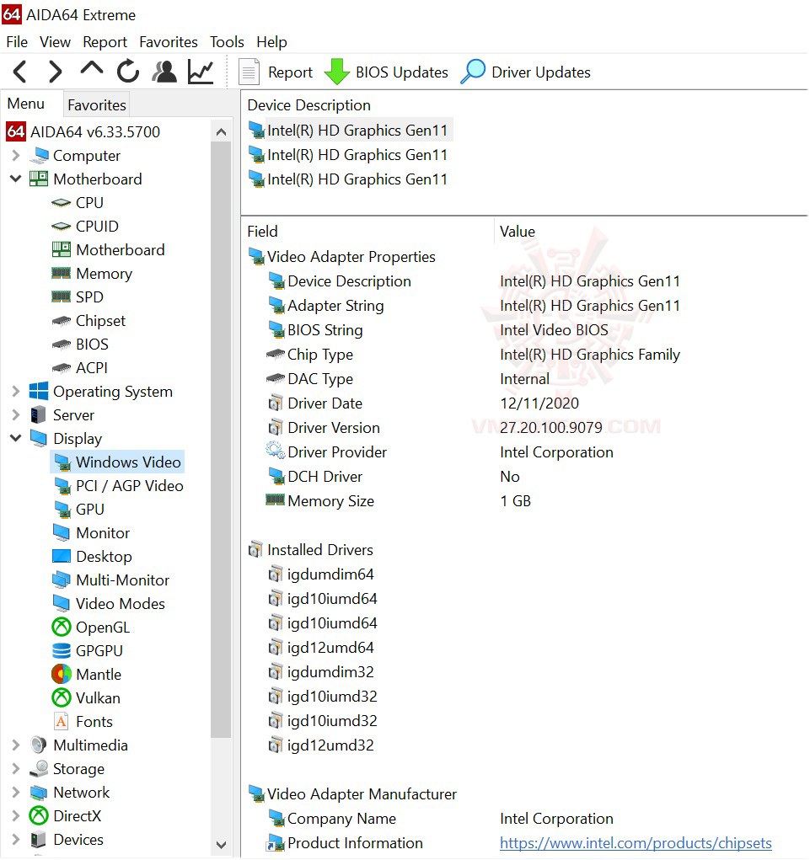Screen dimensions: 810x860
Task: Select third Intel HD Graphics Gen11 device
Action: (348, 179)
